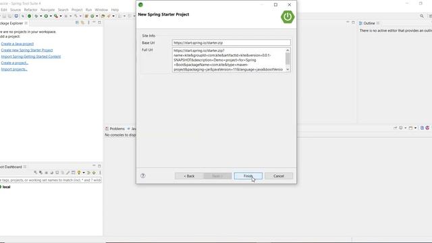
Task: Open the Run menu
Action: [88, 9]
